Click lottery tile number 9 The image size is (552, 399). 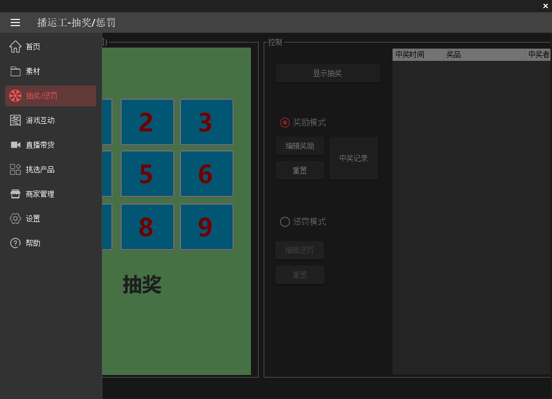[x=206, y=227]
